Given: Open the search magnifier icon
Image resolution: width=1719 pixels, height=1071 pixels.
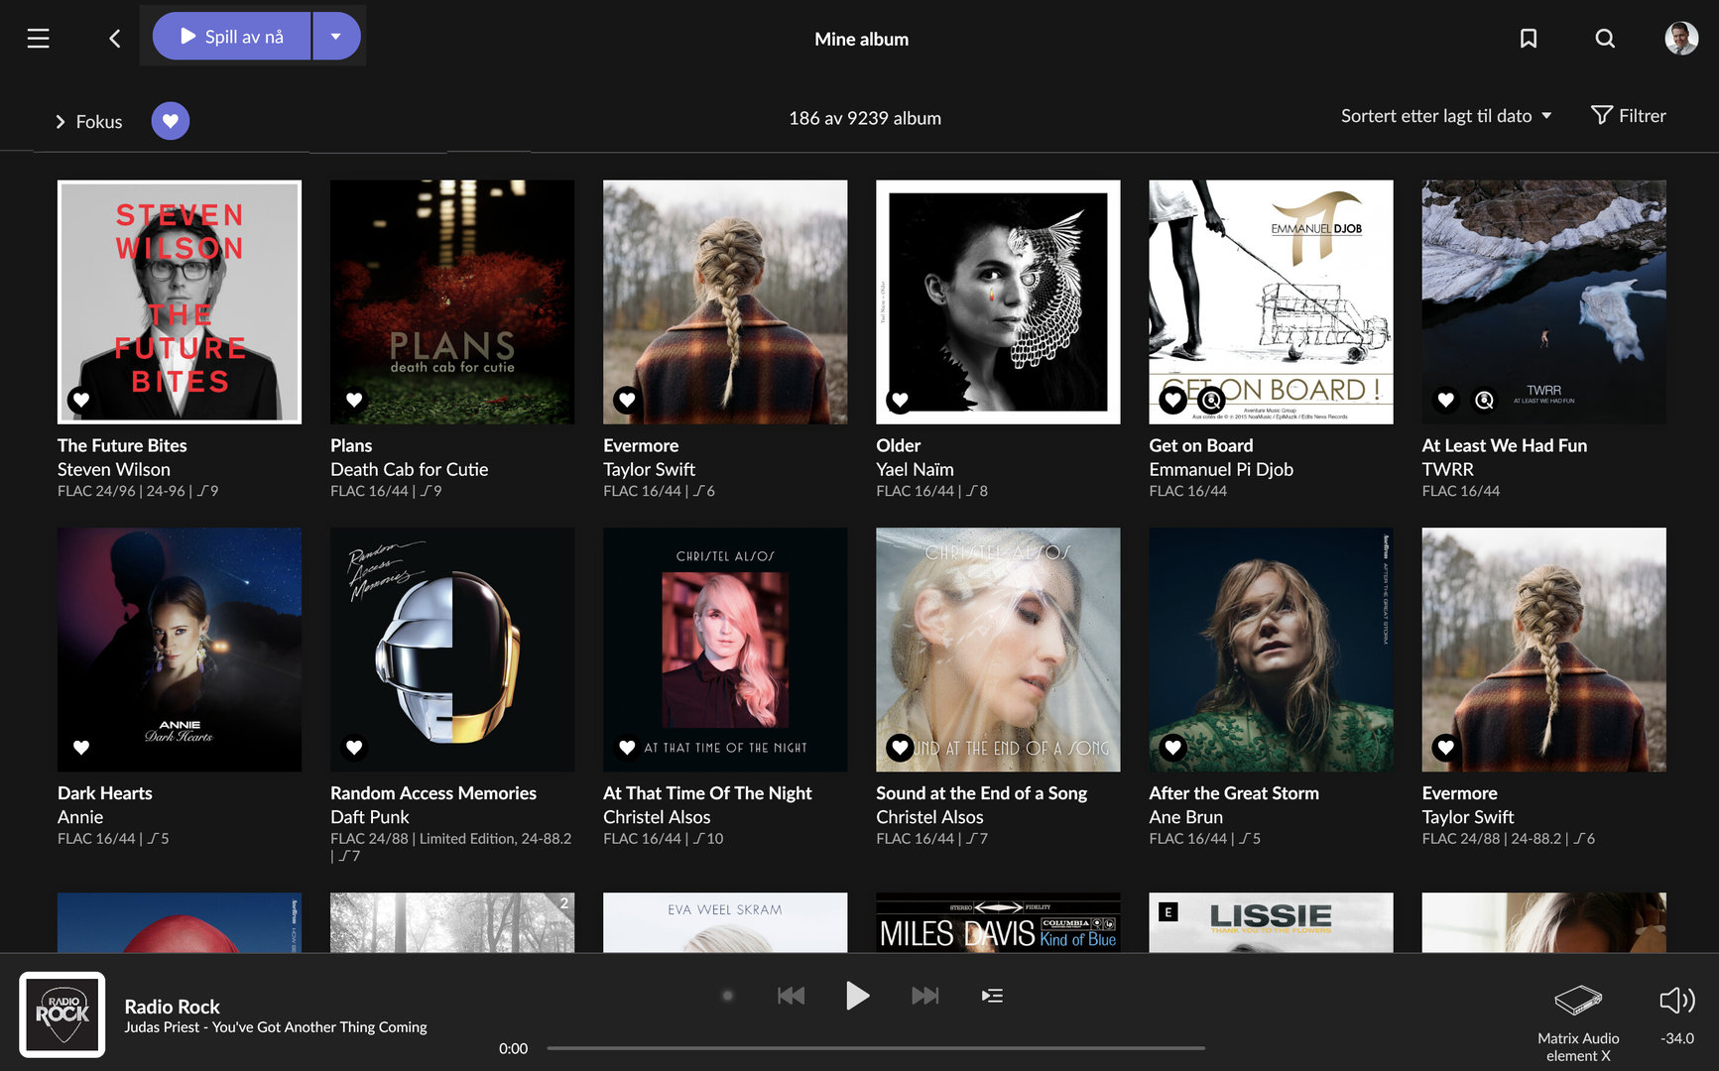Looking at the screenshot, I should click(x=1605, y=39).
